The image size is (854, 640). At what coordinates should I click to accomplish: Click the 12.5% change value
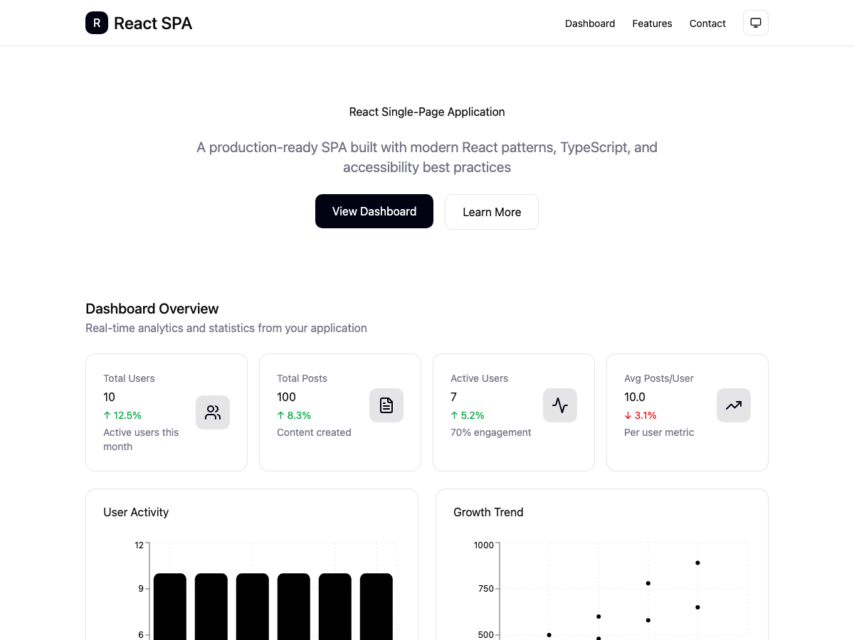[x=127, y=415]
